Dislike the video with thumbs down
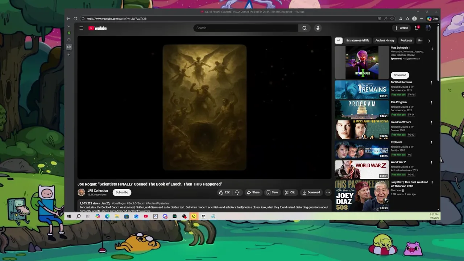The image size is (464, 261). 237,192
